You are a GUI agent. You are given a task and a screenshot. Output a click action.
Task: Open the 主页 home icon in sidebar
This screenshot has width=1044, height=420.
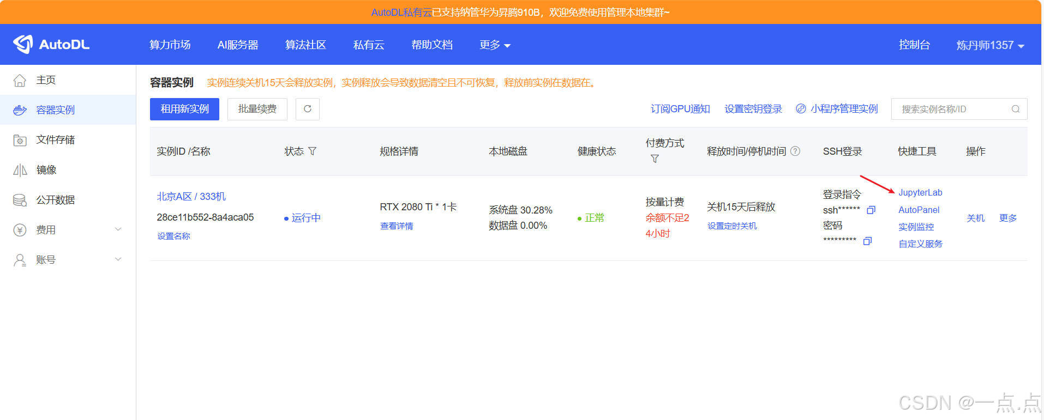(20, 80)
